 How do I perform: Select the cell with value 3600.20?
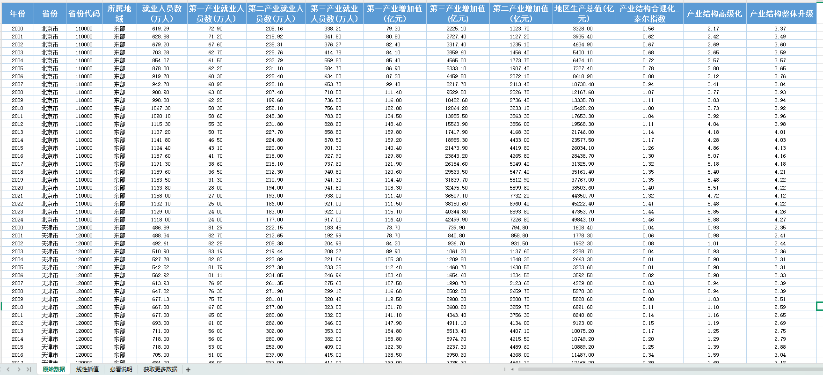(458, 307)
